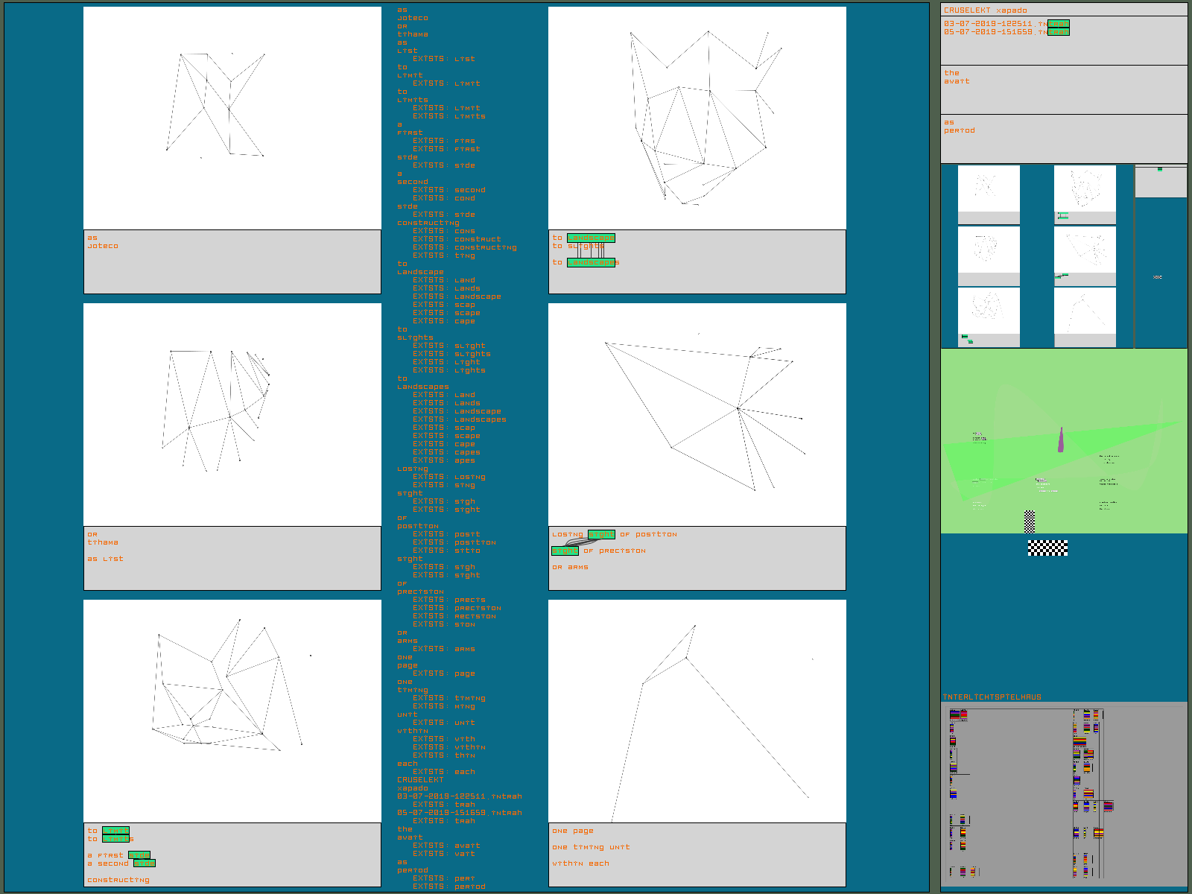Screen dimensions: 1192x894
Task: Select the 'EXISTS: constructing' list entry
Action: pyautogui.click(x=464, y=247)
